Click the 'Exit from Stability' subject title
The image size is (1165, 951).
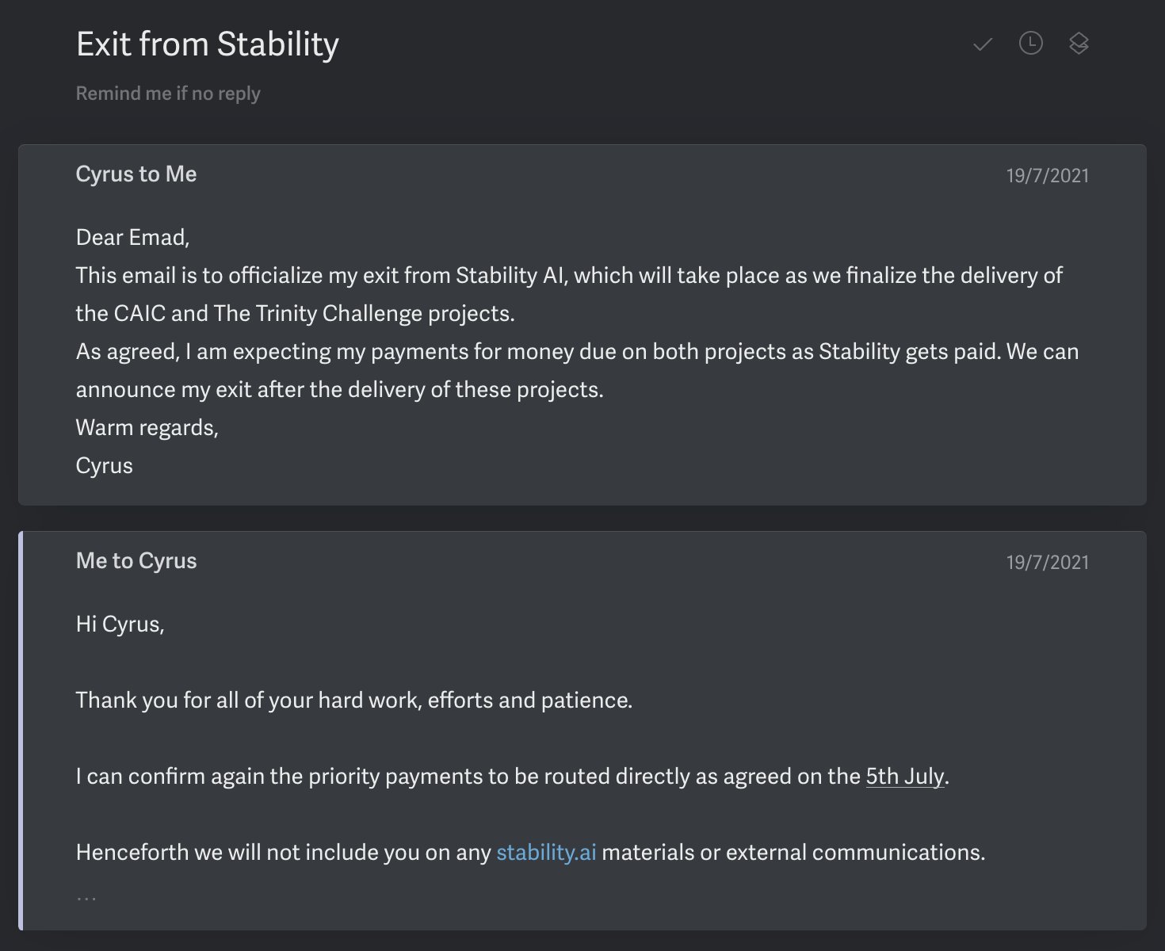click(x=208, y=44)
